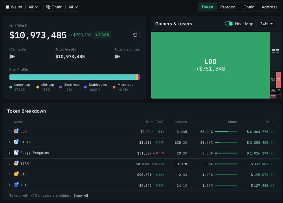The image size is (283, 203).
Task: Click the Pudgy Penguins share progress bar
Action: (226, 153)
